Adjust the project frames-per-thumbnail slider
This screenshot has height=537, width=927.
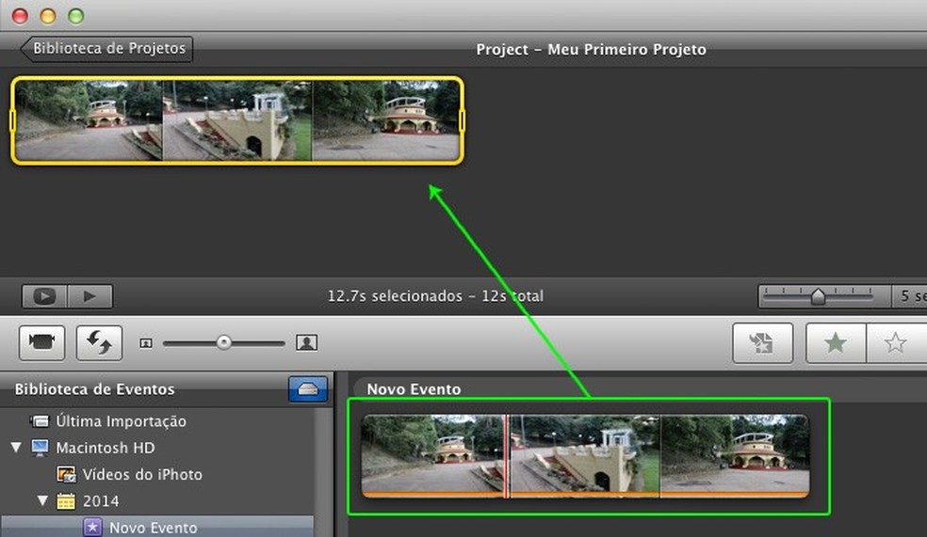pyautogui.click(x=818, y=295)
